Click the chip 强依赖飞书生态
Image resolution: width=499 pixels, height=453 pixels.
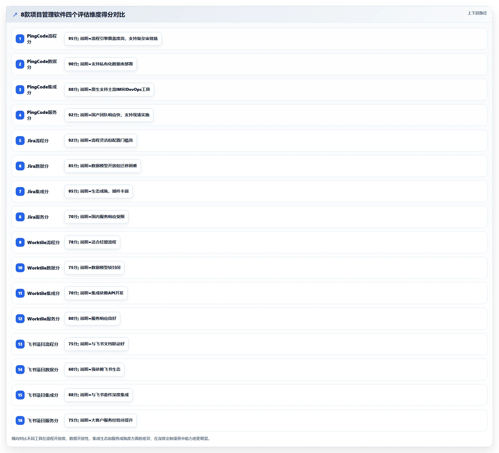(x=94, y=370)
